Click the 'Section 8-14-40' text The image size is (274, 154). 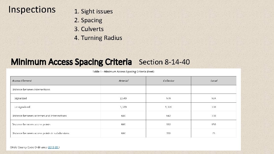point(164,62)
